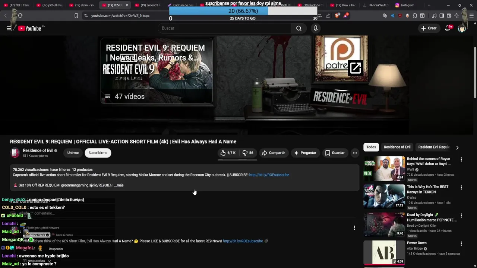Open options for WWE Royal Rumble video
Viewport: 477px width, 268px height.
pyautogui.click(x=461, y=159)
